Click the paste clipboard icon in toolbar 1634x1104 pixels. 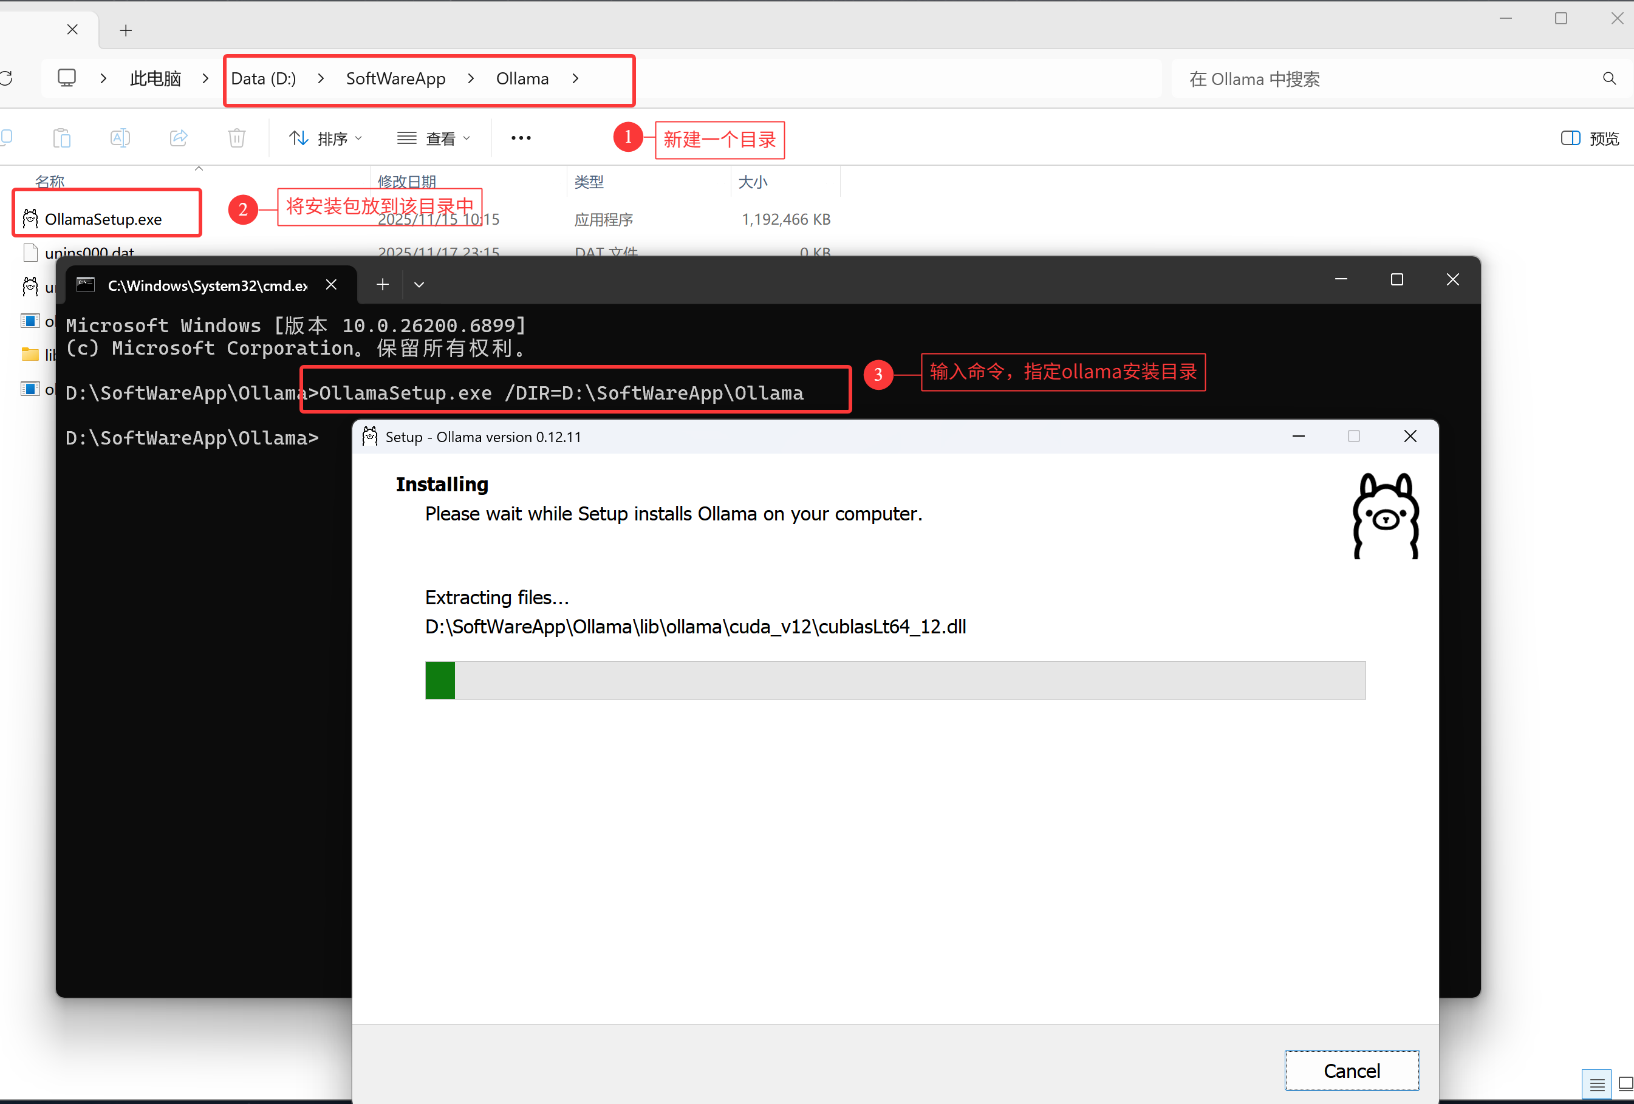click(62, 138)
